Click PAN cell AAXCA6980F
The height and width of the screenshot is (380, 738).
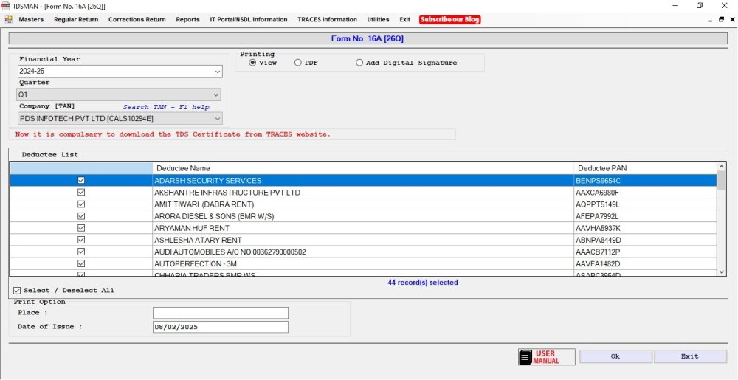coord(645,193)
